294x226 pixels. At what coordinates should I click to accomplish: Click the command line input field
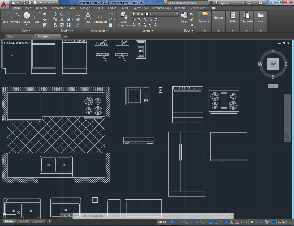tap(155, 216)
